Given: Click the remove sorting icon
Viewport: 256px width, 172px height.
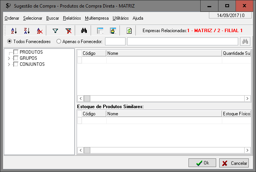Looking at the screenshot, I should coord(39,31).
